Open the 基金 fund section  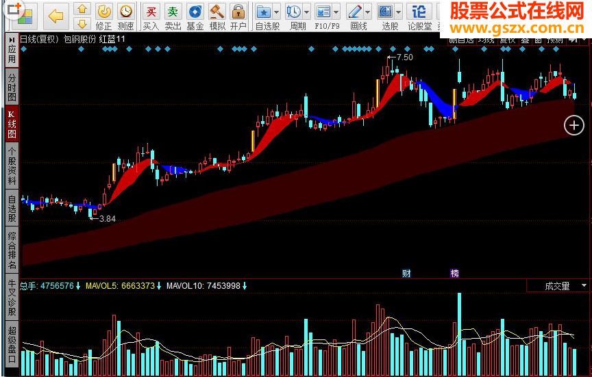[195, 17]
